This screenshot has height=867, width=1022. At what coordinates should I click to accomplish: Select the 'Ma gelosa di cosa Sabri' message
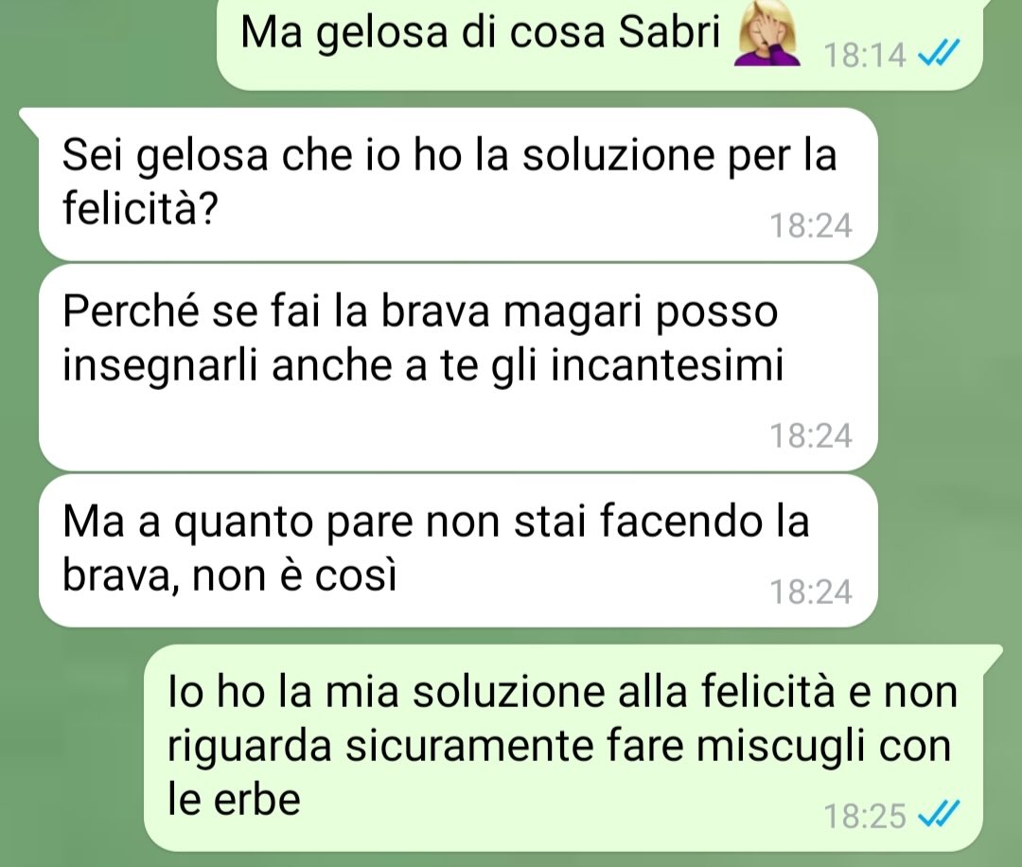click(x=599, y=41)
